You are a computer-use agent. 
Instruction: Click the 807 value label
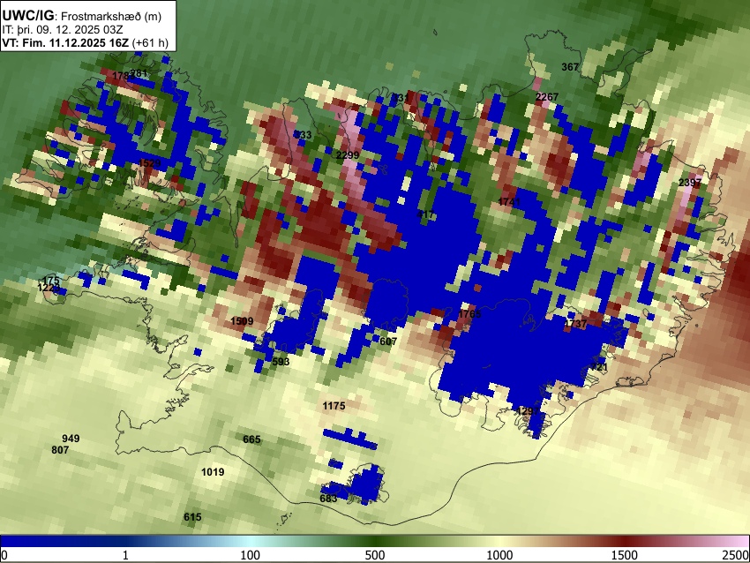60,450
